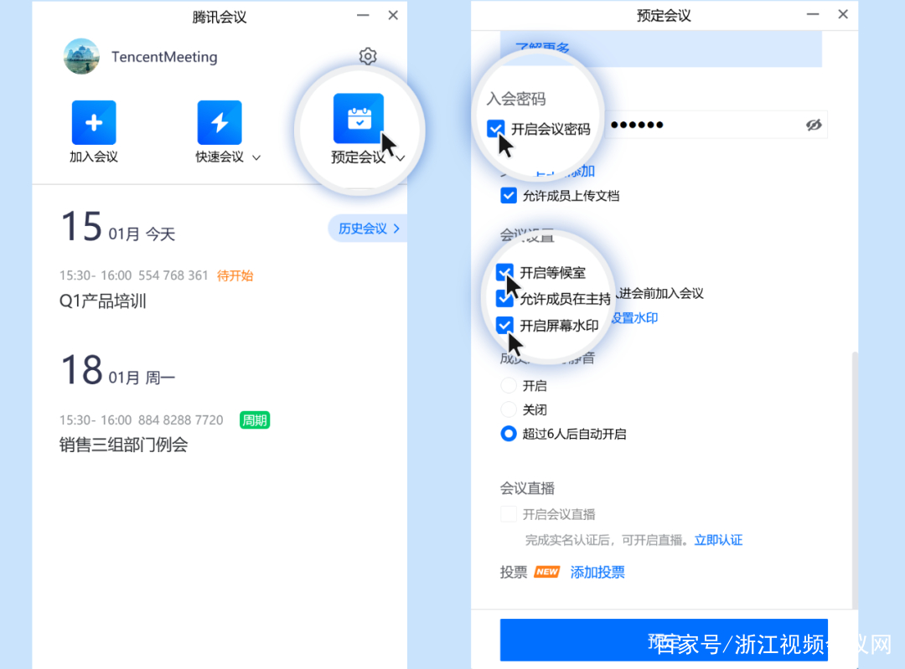Expand the Quick Meeting (快速会议) dropdown arrow
This screenshot has height=669, width=905.
coord(256,157)
